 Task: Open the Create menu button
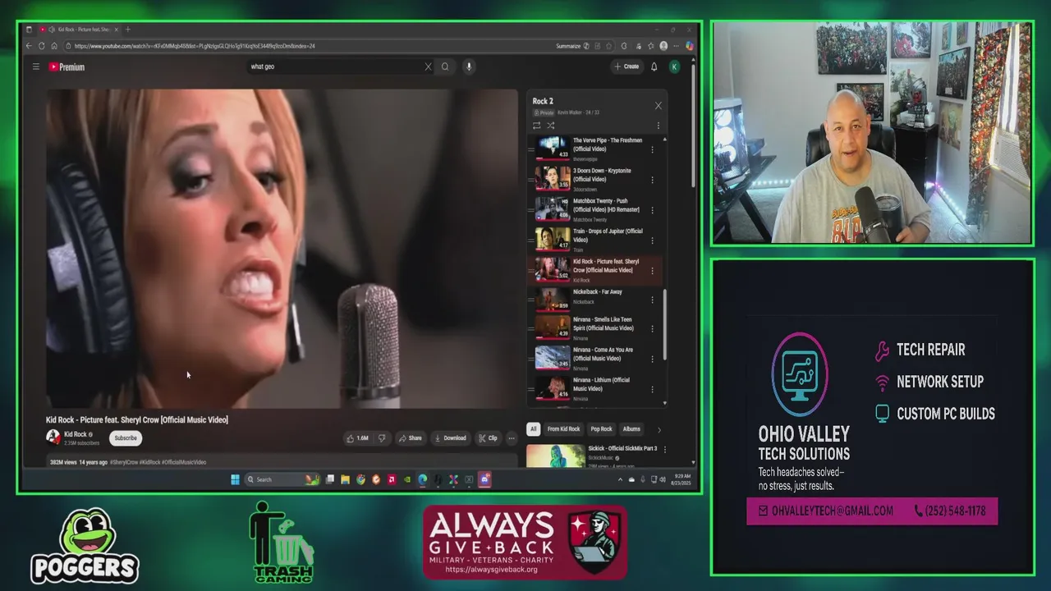pyautogui.click(x=626, y=66)
